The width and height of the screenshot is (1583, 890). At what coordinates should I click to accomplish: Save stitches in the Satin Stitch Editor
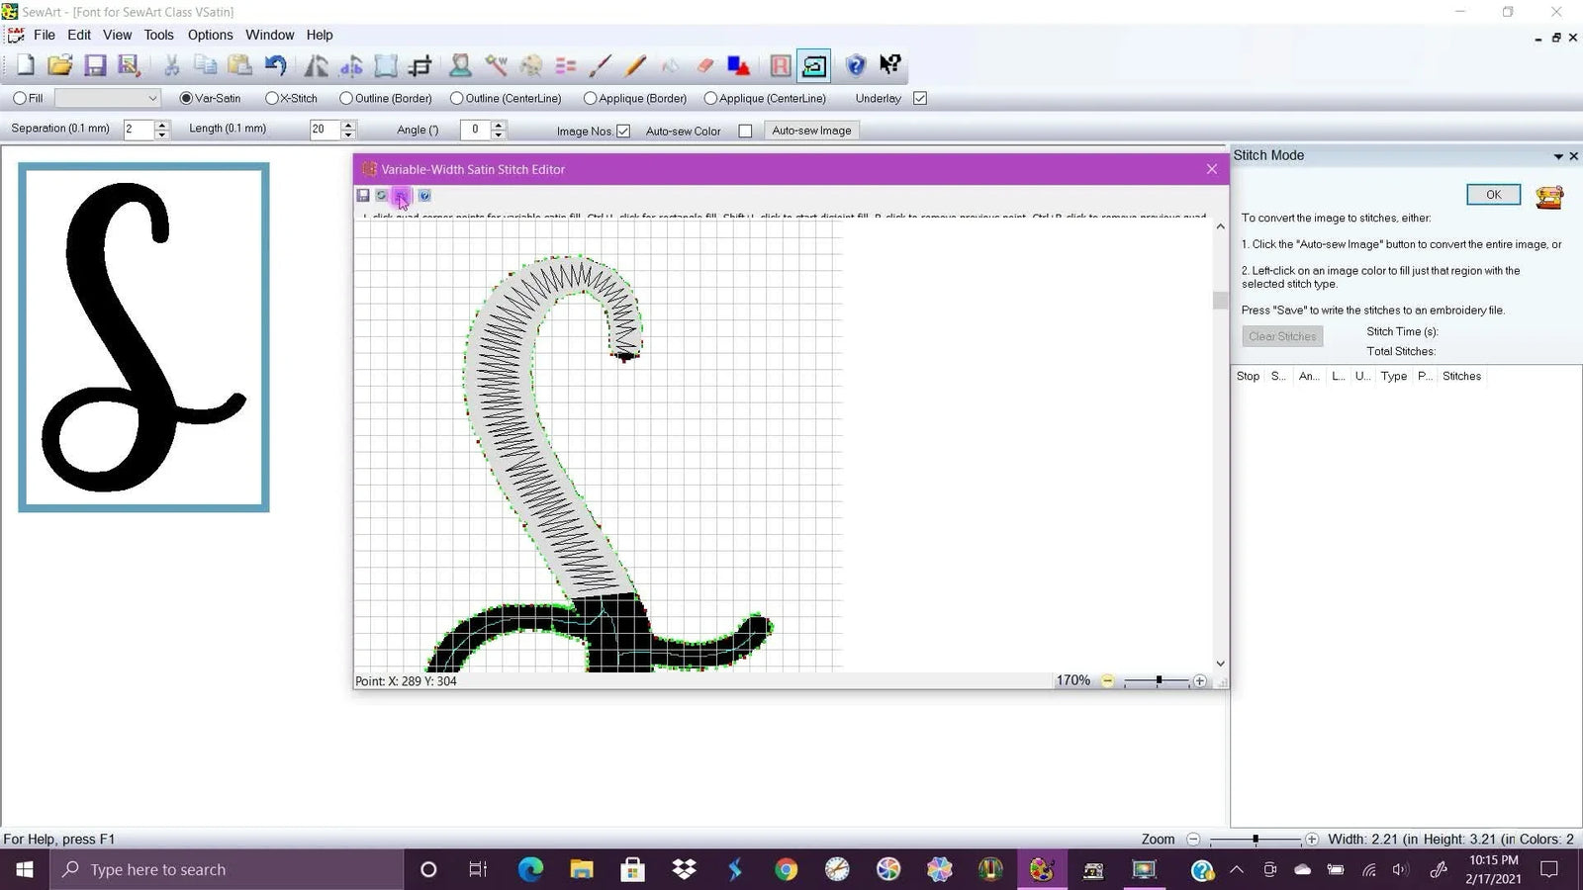click(363, 196)
